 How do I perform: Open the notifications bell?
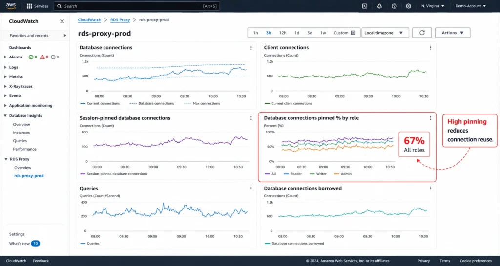click(x=379, y=6)
